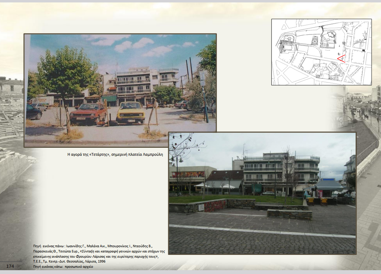Image resolution: width=381 pixels, height=274 pixels.
Task: Select the caption mentioning «Τετάρτης»
Action: click(x=115, y=154)
